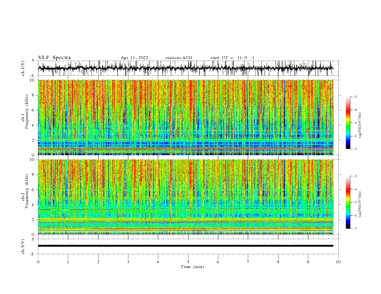
Task: Click the "4" kHz tick on ch.2 axis
Action: (34, 205)
